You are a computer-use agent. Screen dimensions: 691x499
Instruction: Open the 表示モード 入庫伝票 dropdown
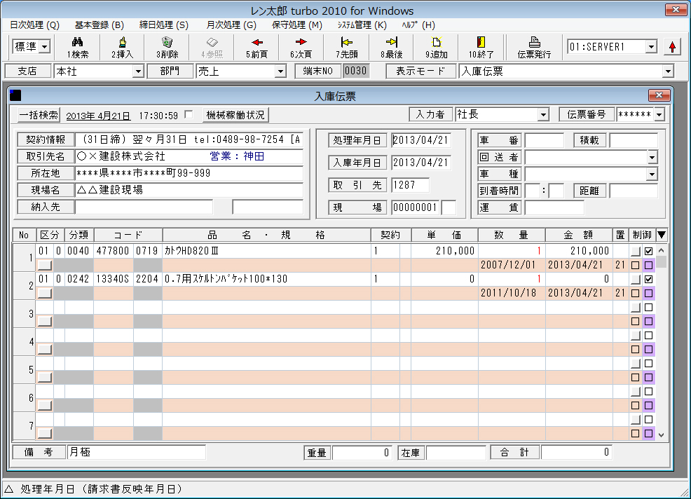(x=667, y=71)
